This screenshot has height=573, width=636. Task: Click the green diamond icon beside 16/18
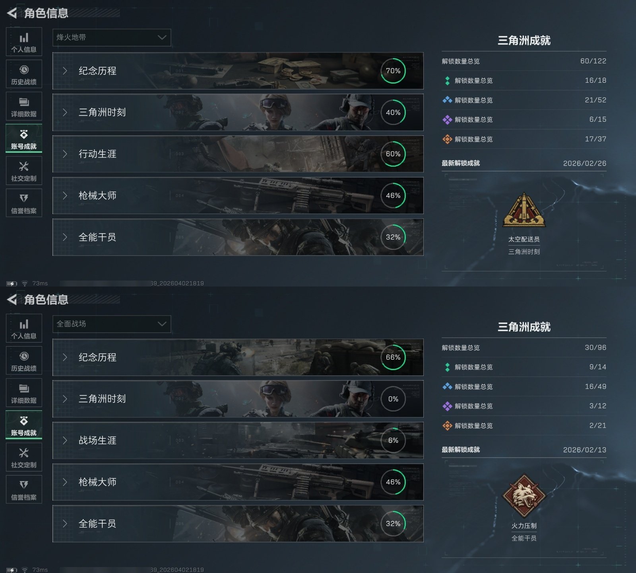(x=447, y=81)
